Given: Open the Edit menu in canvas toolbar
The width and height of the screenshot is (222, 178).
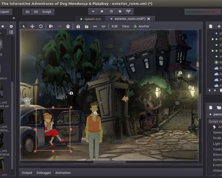Looking at the screenshot, I should [115, 26].
